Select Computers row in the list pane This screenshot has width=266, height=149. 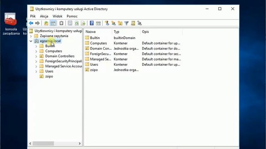pos(133,43)
